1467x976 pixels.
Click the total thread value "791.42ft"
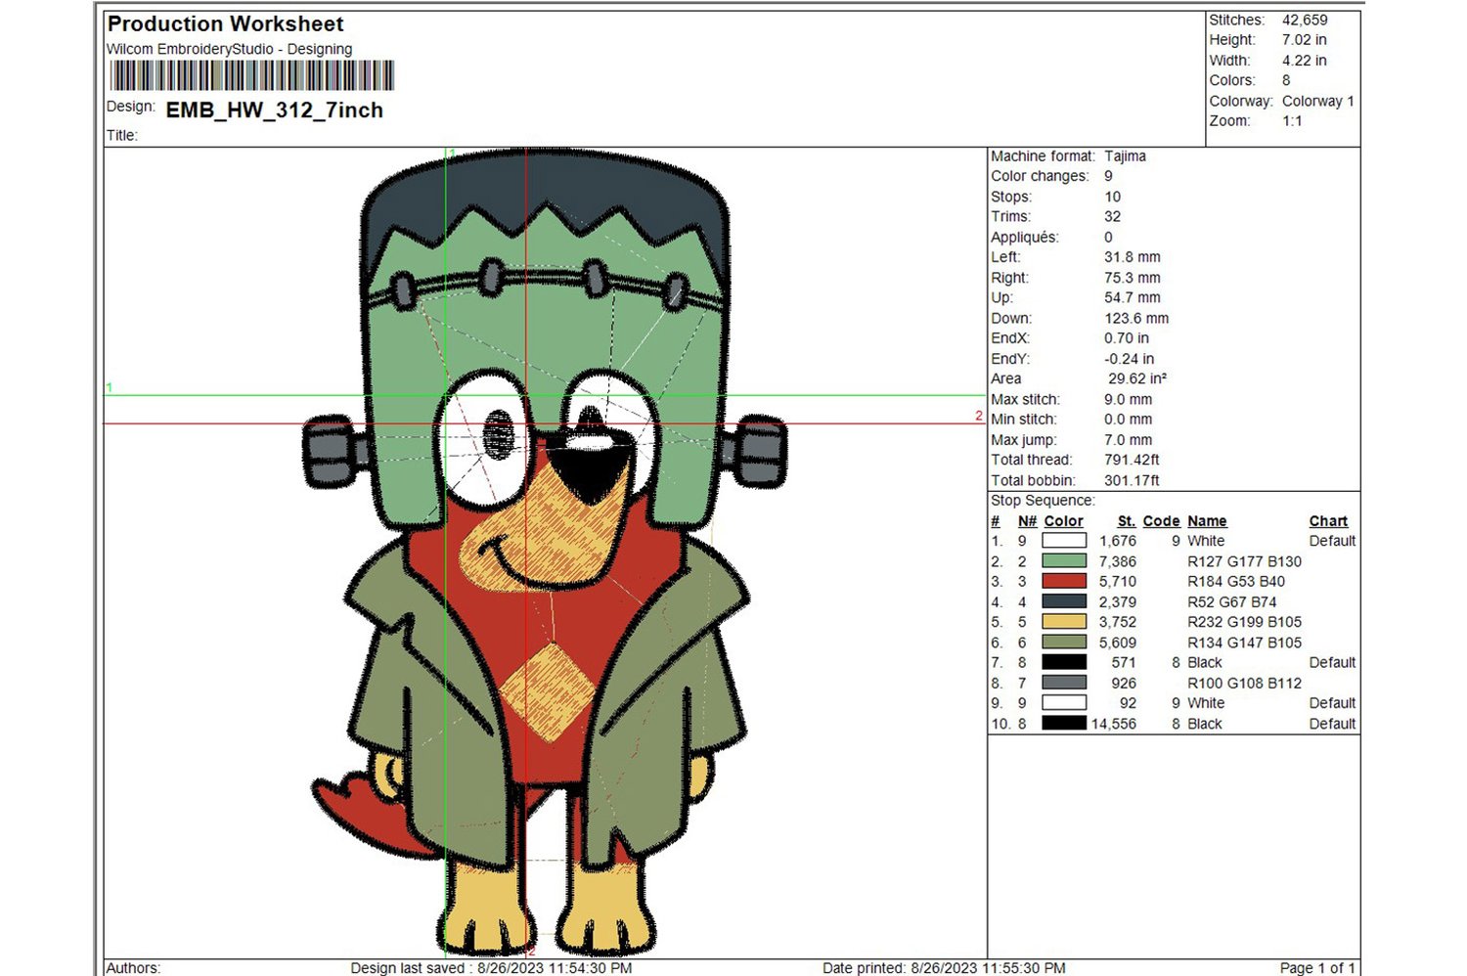1132,460
